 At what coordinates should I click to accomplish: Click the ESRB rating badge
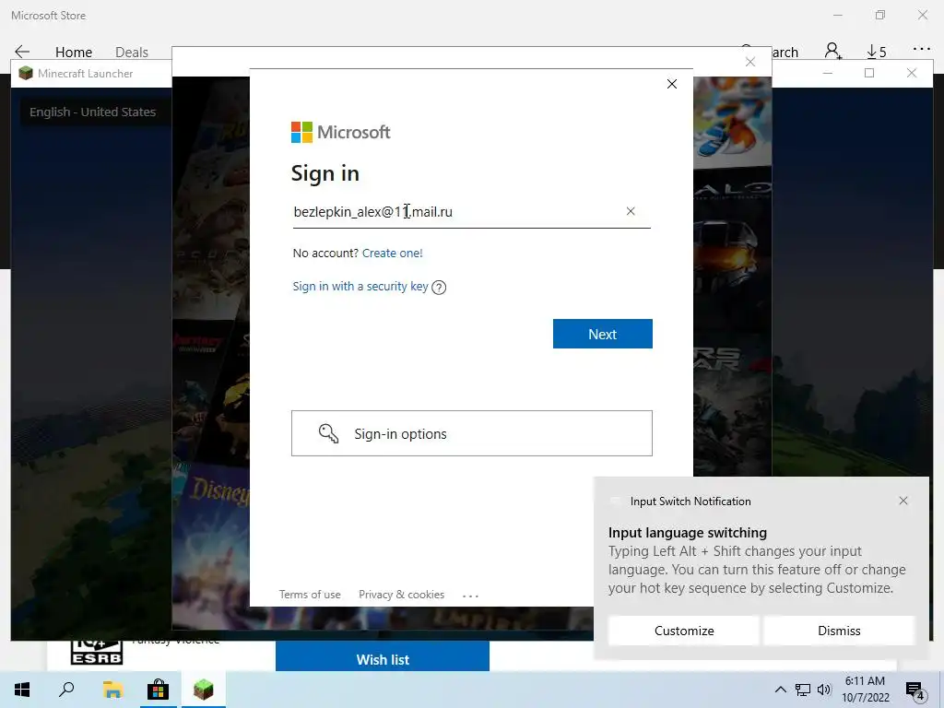96,653
